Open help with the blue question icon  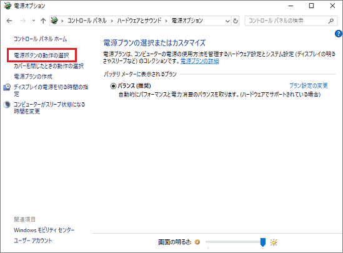[x=339, y=34]
